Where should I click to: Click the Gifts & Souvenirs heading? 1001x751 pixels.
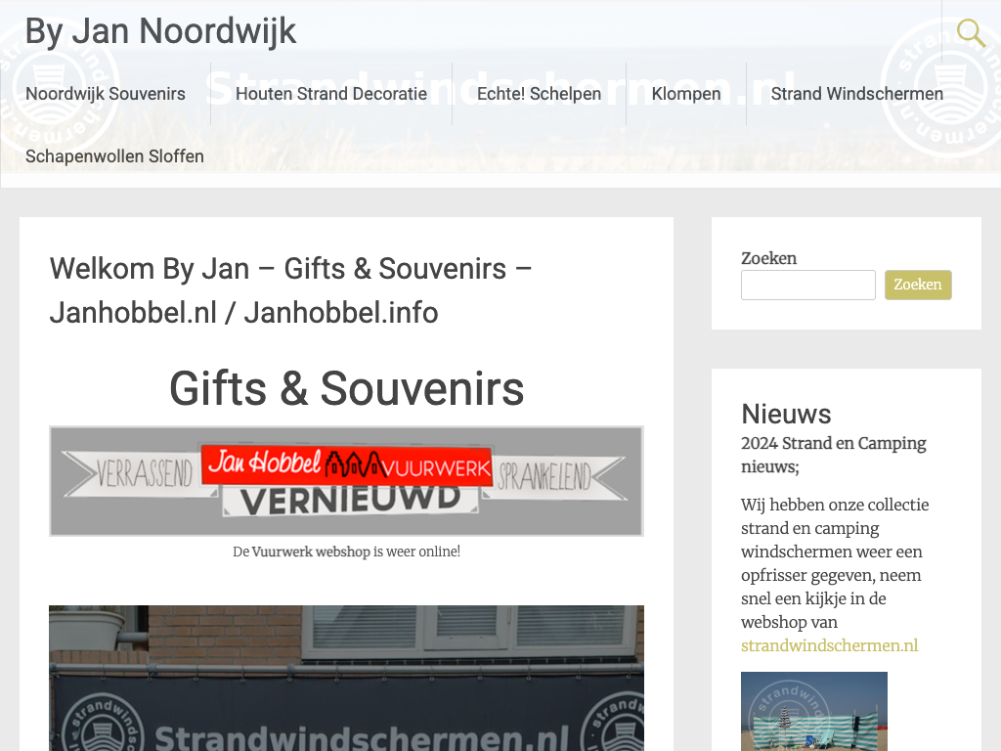click(x=347, y=388)
